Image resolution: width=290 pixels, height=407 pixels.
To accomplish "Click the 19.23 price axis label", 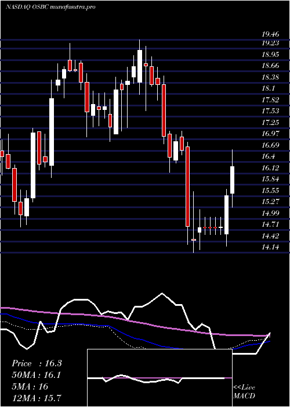I will tap(270, 43).
